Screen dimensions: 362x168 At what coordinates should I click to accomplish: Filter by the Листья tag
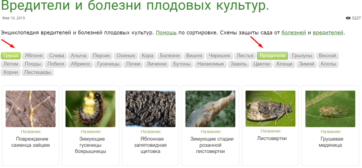pyautogui.click(x=245, y=56)
